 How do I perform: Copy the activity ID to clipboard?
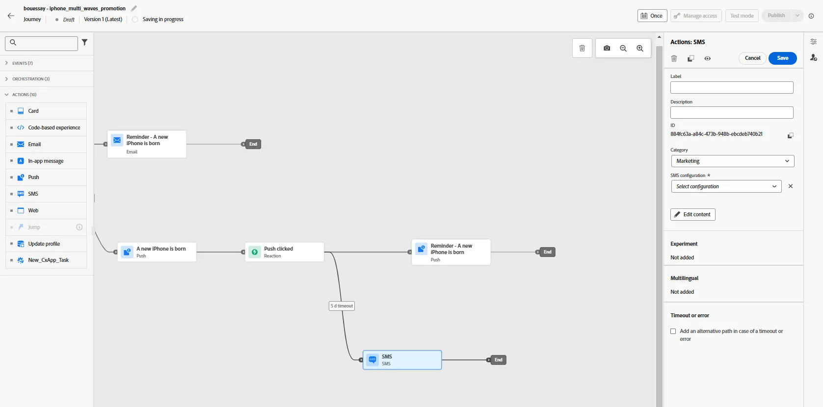tap(790, 135)
